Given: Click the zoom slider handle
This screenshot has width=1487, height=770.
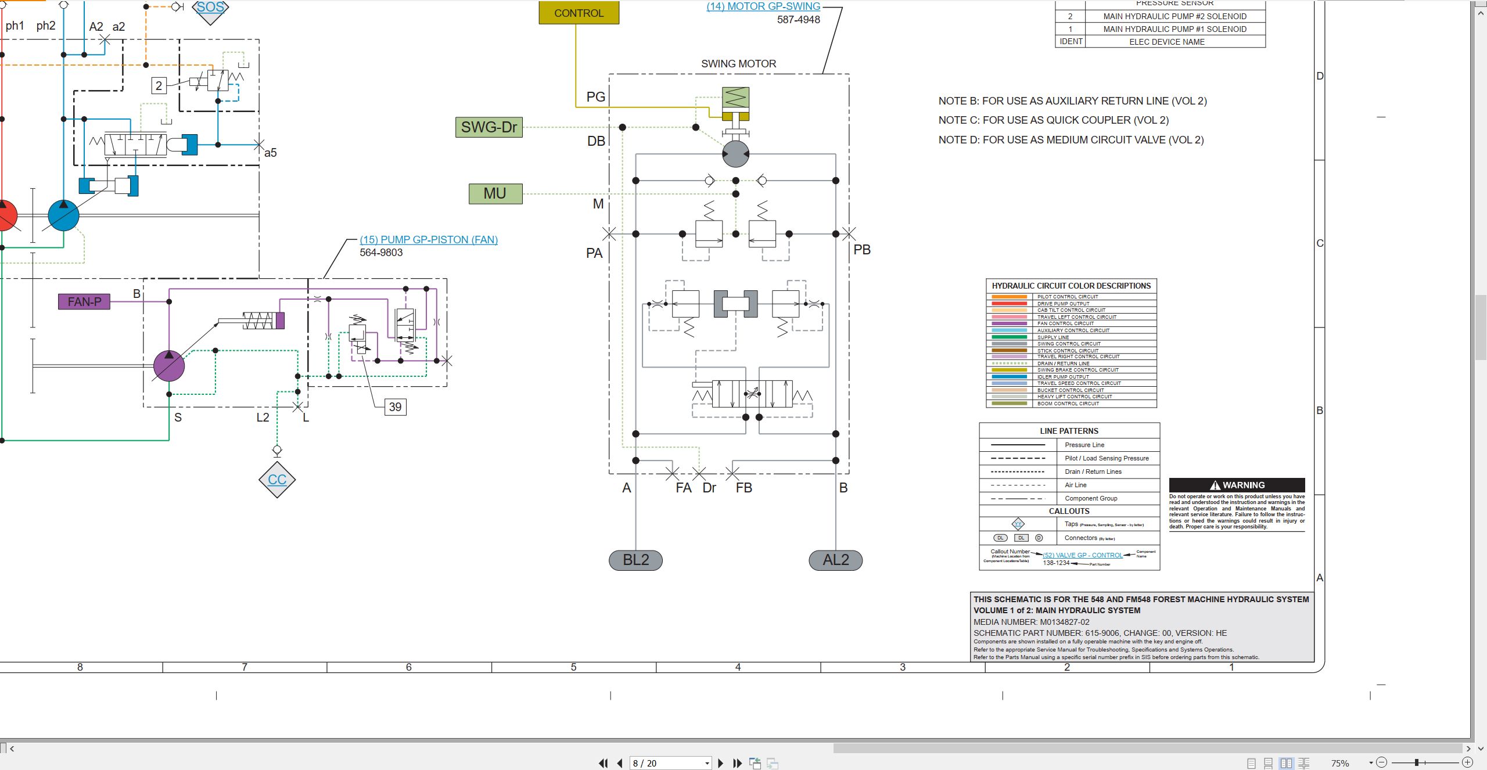Looking at the screenshot, I should (1417, 762).
